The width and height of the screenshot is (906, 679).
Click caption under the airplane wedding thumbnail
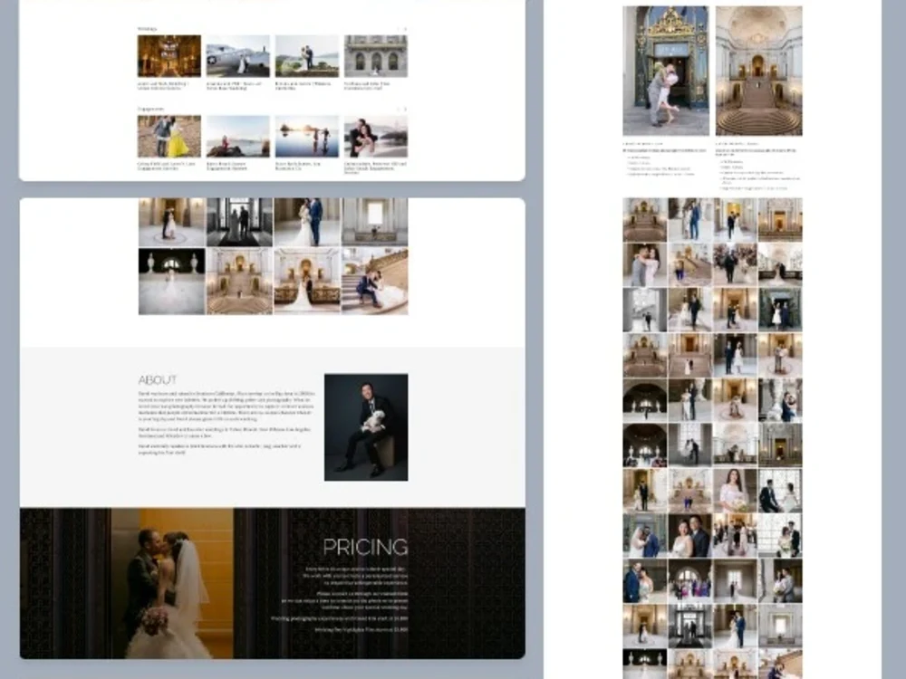234,85
